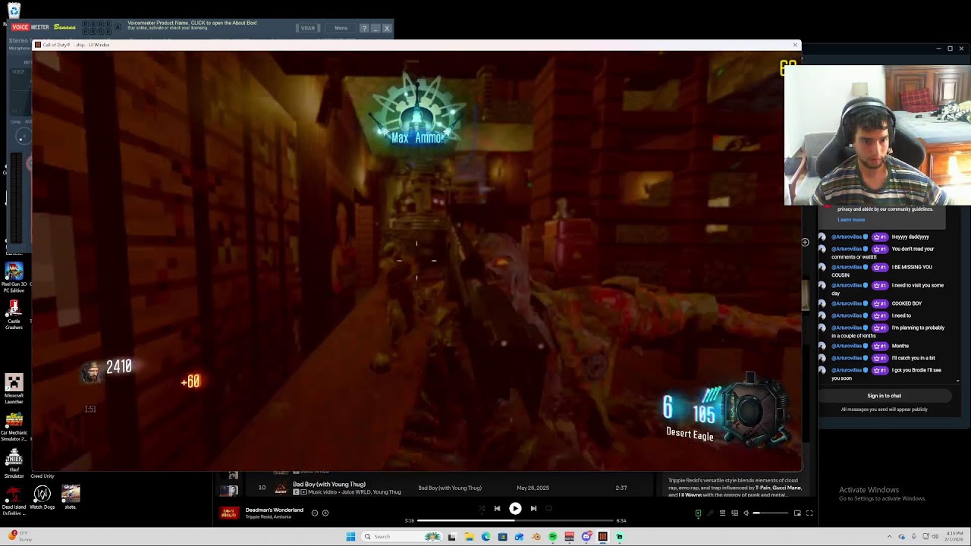Screen dimensions: 971x546
Task: Open Spotify from the taskbar
Action: click(x=552, y=537)
